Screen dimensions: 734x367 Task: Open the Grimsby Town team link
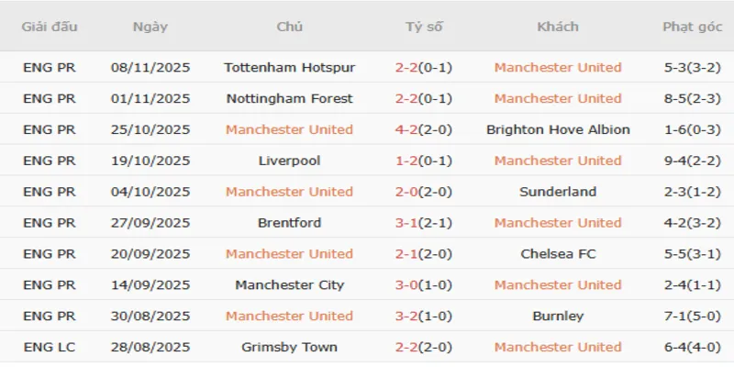click(289, 348)
